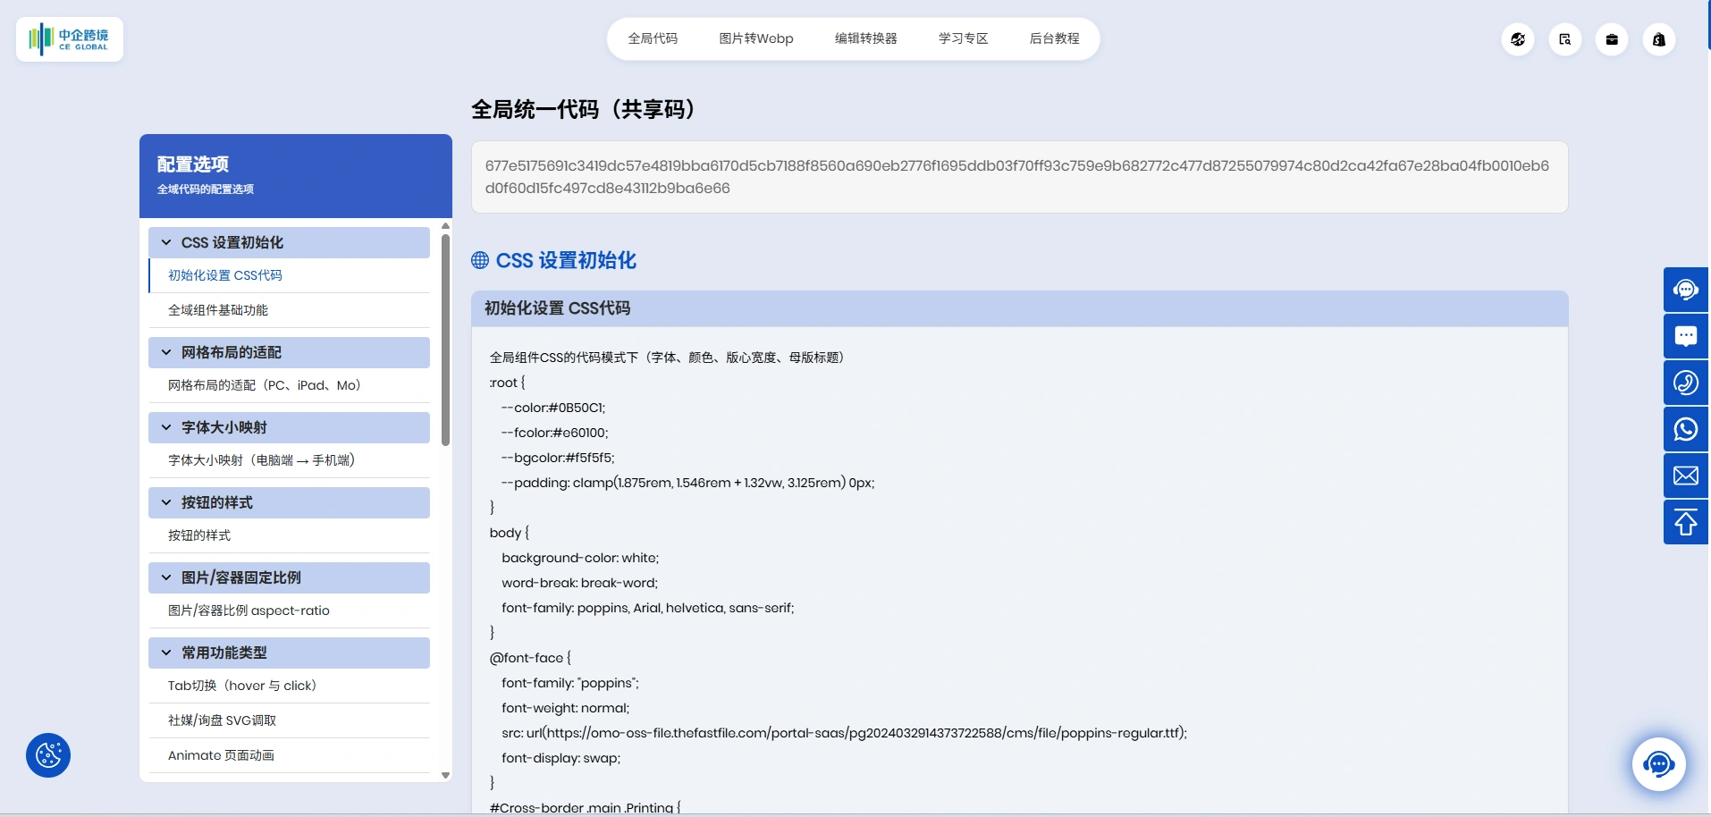The image size is (1711, 817).
Task: Collapse the 常用功能类型 section
Action: [x=166, y=653]
